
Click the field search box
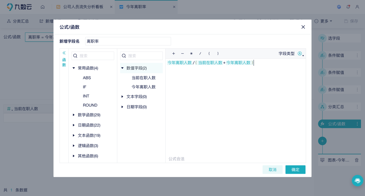click(x=141, y=56)
